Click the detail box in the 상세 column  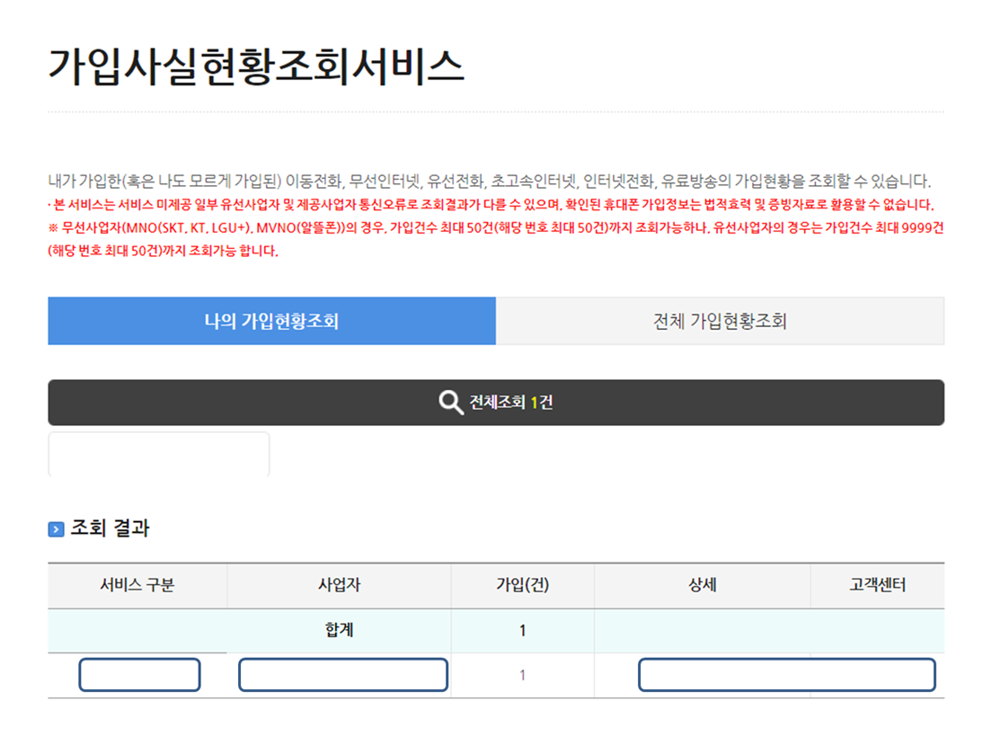click(x=785, y=674)
